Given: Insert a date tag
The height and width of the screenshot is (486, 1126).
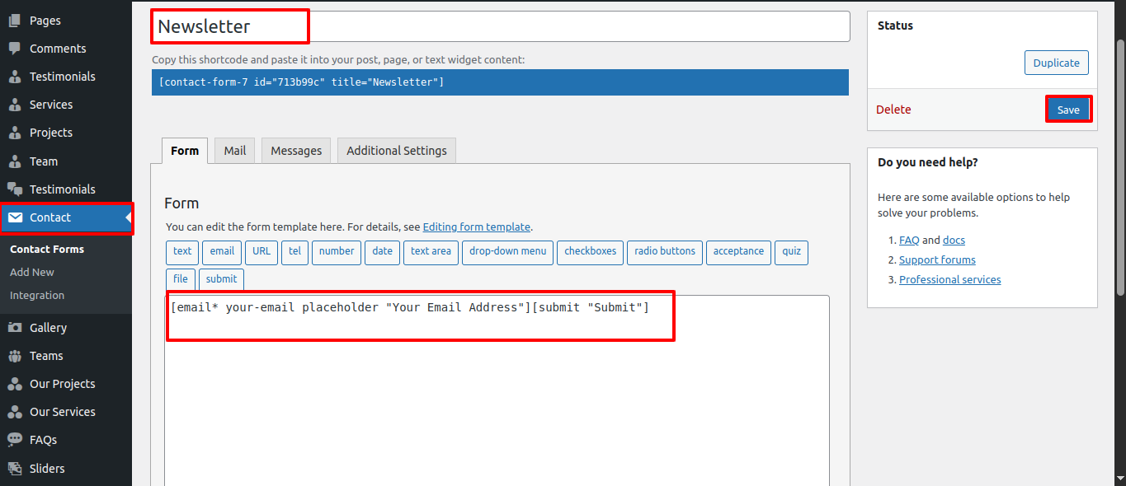Looking at the screenshot, I should tap(383, 252).
